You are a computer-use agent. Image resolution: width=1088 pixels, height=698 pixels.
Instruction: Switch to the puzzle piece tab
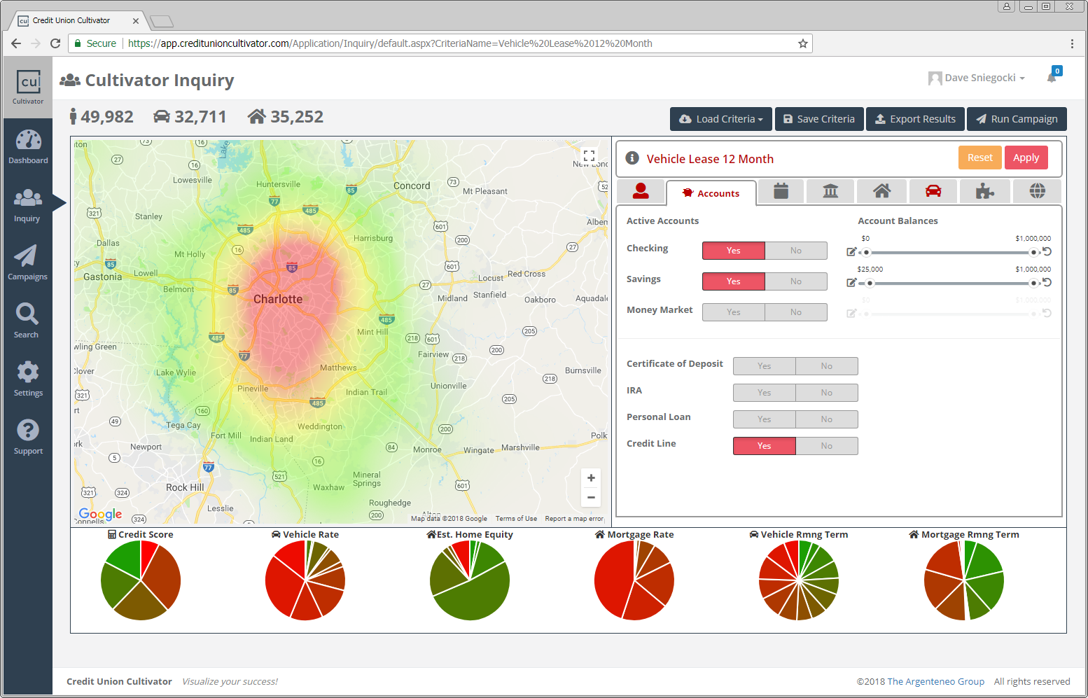tap(985, 190)
